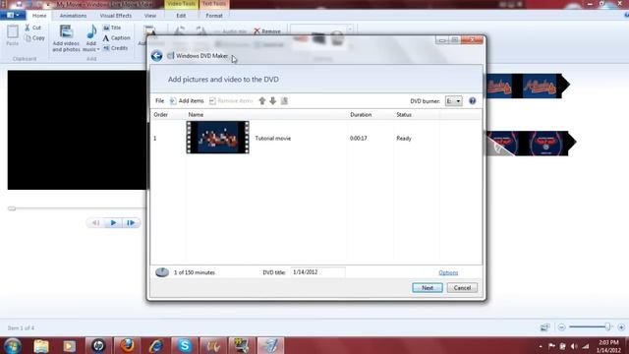629x354 pixels.
Task: Click the Cut scissors icon
Action: point(28,28)
